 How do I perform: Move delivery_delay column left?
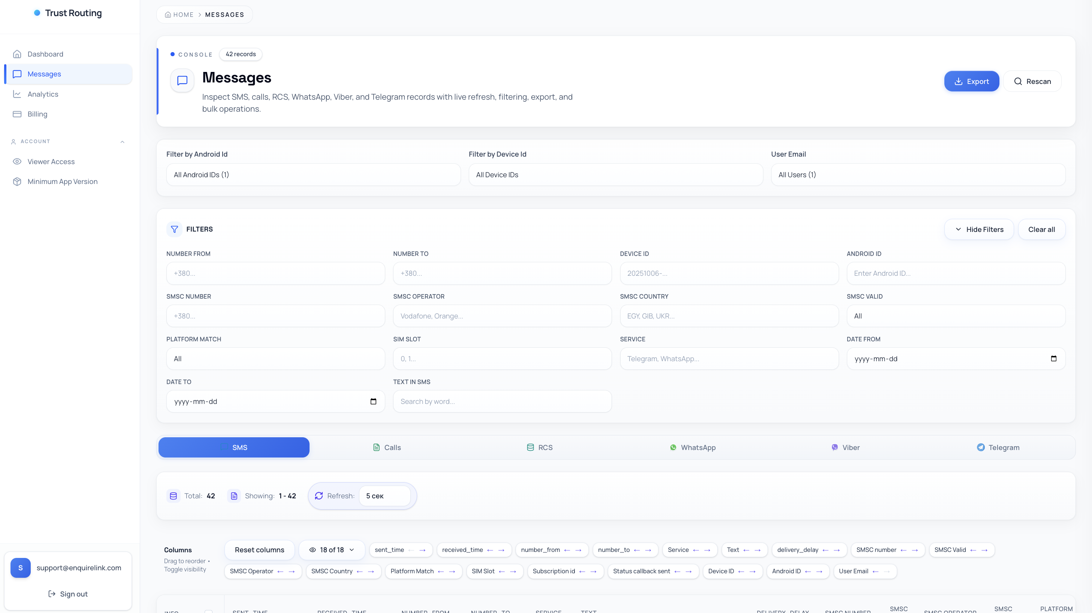point(825,550)
